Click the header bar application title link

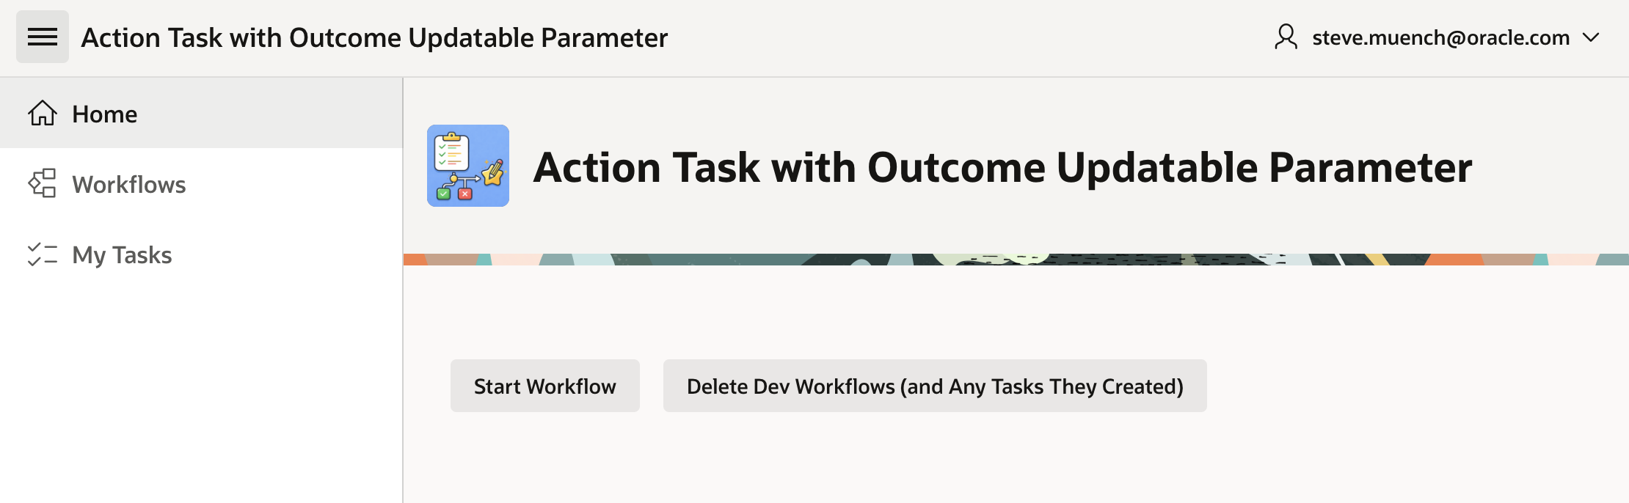point(374,37)
